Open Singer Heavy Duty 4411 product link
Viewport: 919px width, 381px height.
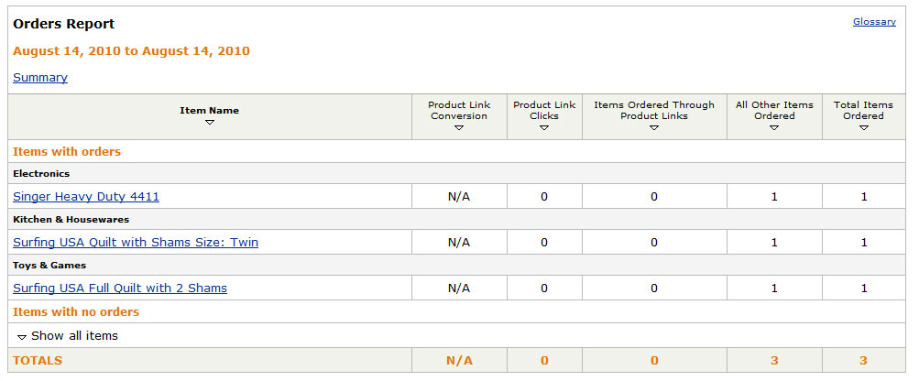86,196
